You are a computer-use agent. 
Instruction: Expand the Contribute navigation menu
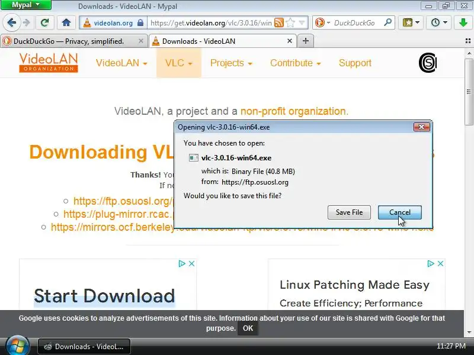point(295,63)
